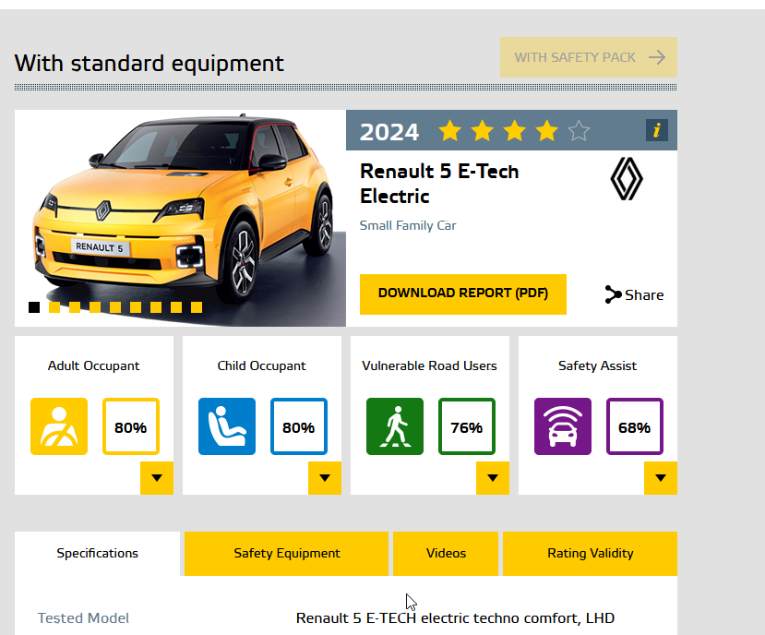Click the yellow info icon beside the star rating
This screenshot has height=635, width=765.
pos(657,130)
